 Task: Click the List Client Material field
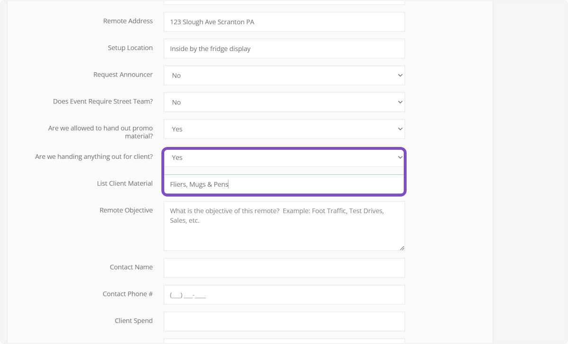point(284,184)
